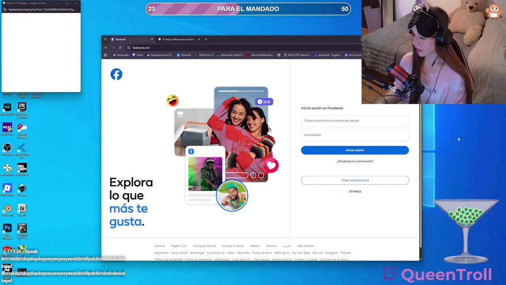This screenshot has width=506, height=285.
Task: Launch Adobe Photoshop desktop icon
Action: click(x=7, y=232)
